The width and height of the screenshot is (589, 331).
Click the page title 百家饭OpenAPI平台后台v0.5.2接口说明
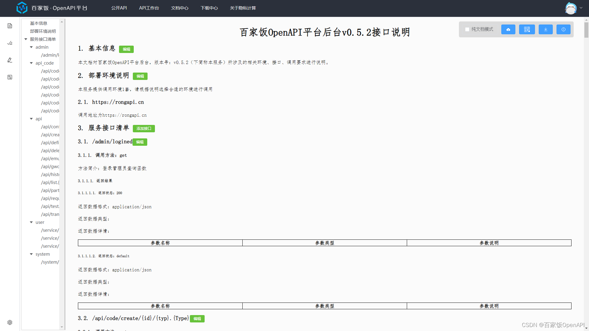tap(325, 32)
